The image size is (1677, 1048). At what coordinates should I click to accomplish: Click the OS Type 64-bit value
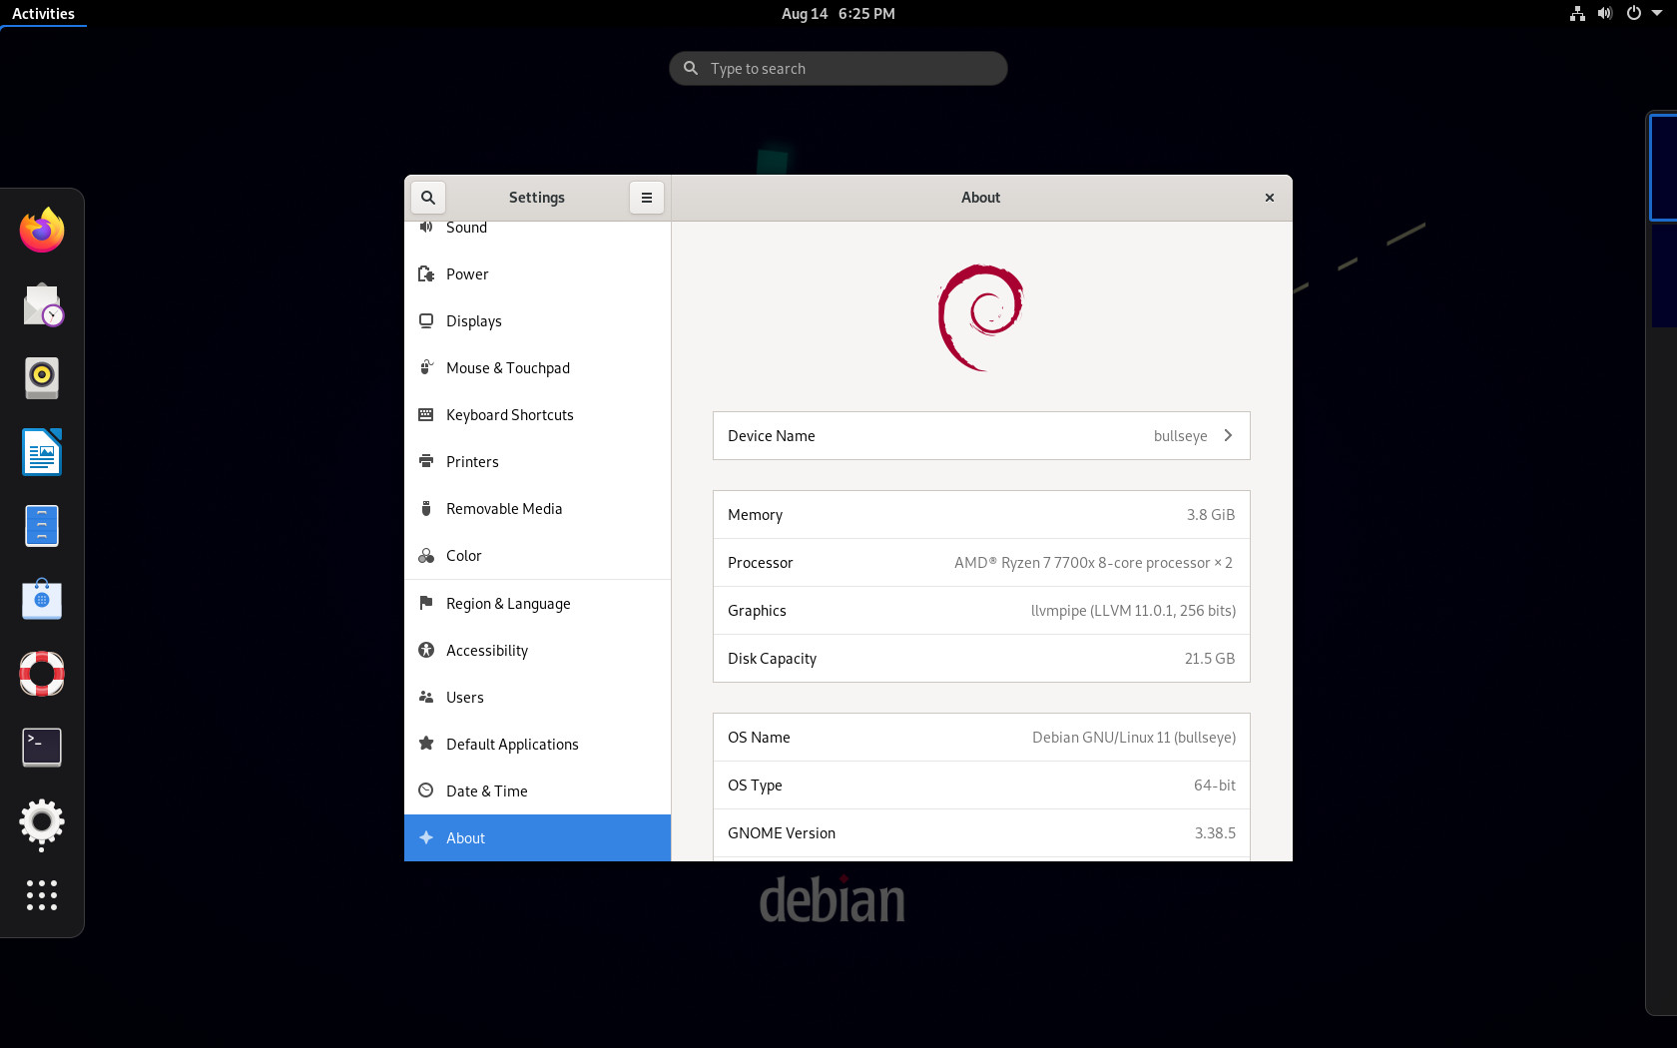click(x=1215, y=786)
